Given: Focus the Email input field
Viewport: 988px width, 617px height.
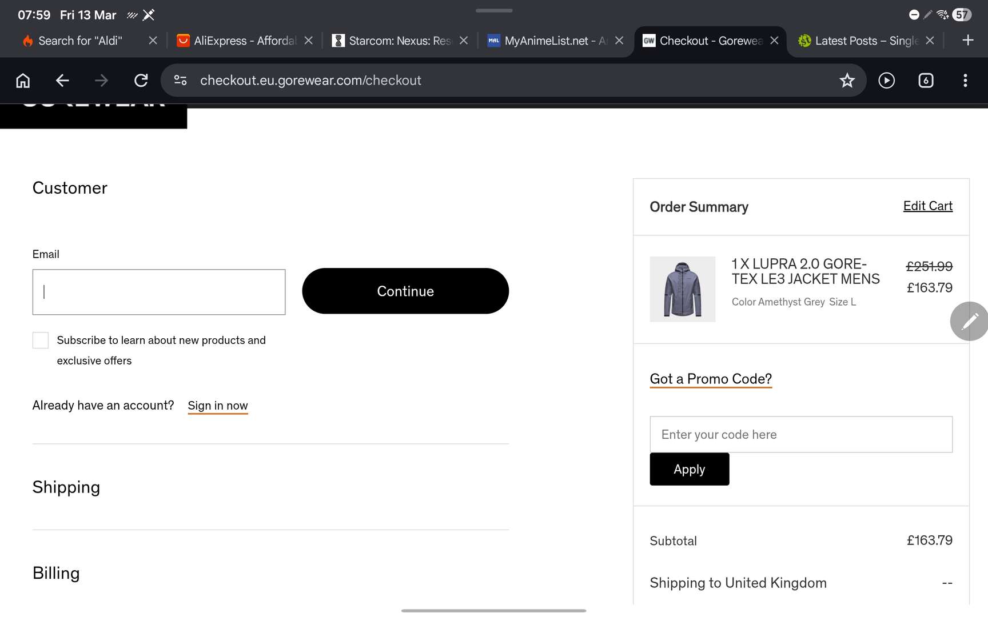Looking at the screenshot, I should pyautogui.click(x=159, y=292).
